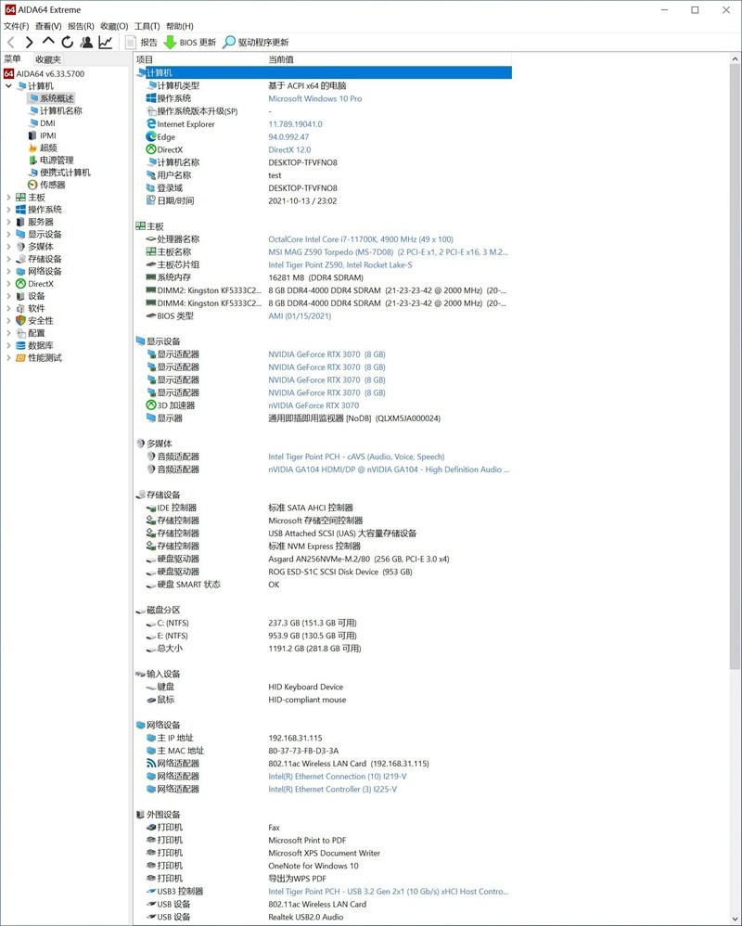Click the 3D 加速器 Xbox-style icon

point(151,405)
